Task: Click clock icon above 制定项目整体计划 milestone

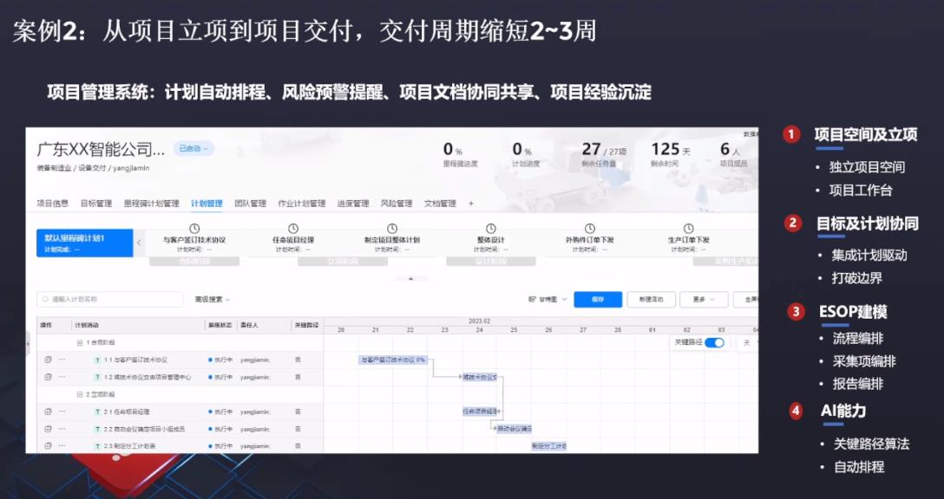Action: tap(392, 229)
